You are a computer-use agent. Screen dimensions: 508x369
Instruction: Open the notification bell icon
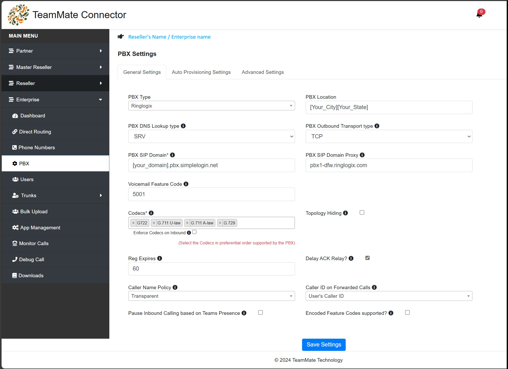point(479,15)
